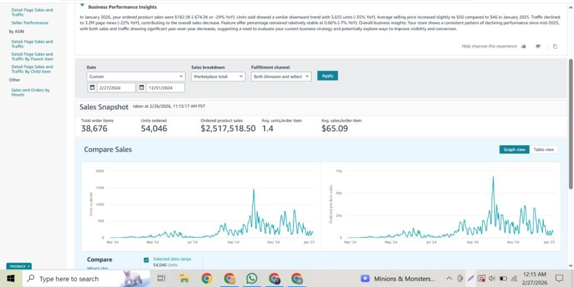Viewport: 574px width, 287px height.
Task: Open WhatsApp from the taskbar
Action: coord(252,279)
